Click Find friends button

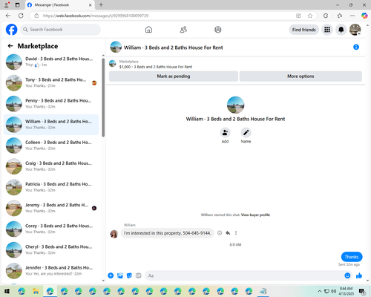(x=304, y=30)
